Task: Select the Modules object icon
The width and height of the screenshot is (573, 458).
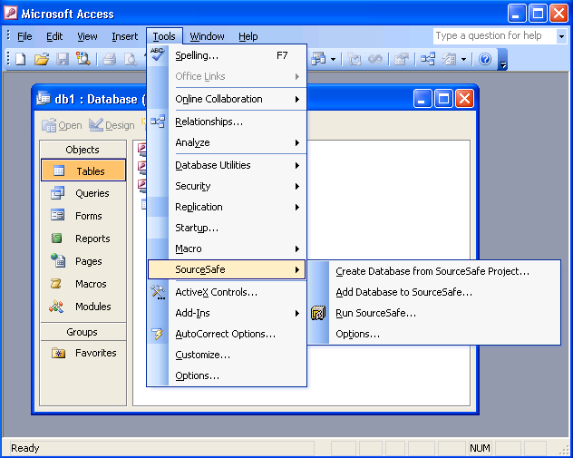Action: pos(56,307)
